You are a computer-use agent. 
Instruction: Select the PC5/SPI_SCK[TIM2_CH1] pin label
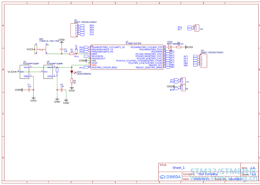click(149, 58)
